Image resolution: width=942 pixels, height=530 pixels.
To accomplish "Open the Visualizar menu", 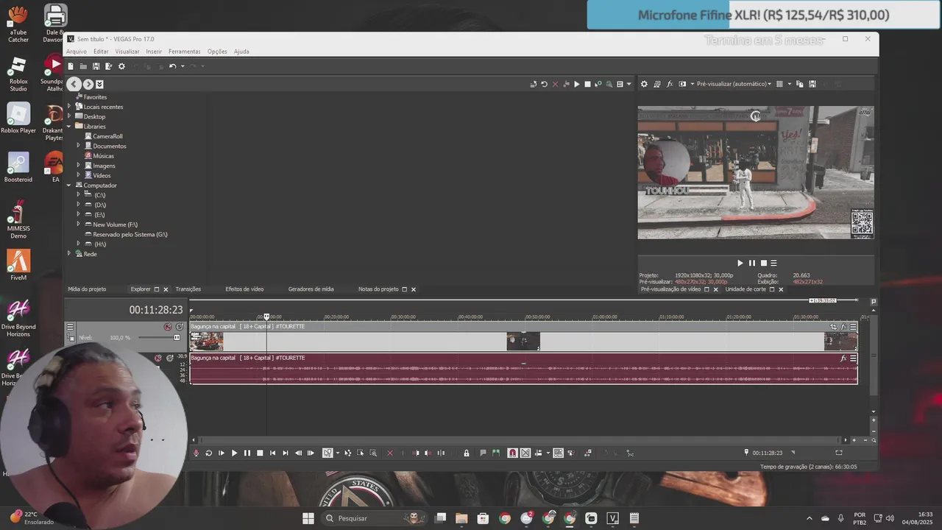I will point(127,52).
